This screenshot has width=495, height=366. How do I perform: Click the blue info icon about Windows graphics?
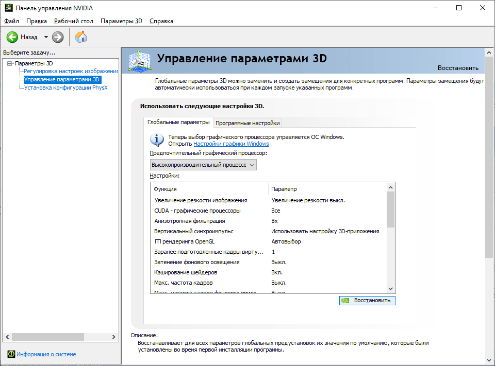coord(157,140)
